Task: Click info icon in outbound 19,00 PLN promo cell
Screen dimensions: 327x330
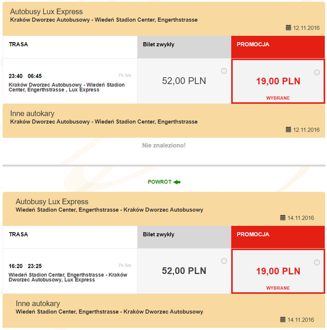Action: 317,72
